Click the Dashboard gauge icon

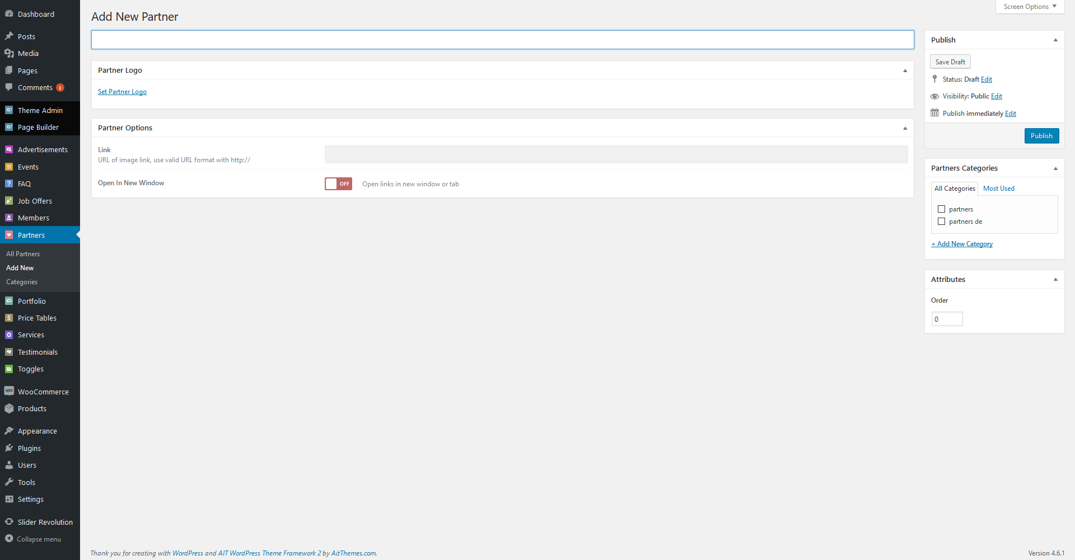(x=9, y=14)
